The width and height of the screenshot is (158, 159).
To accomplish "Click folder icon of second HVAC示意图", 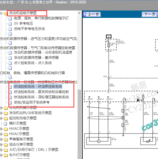I will tap(6, 134).
